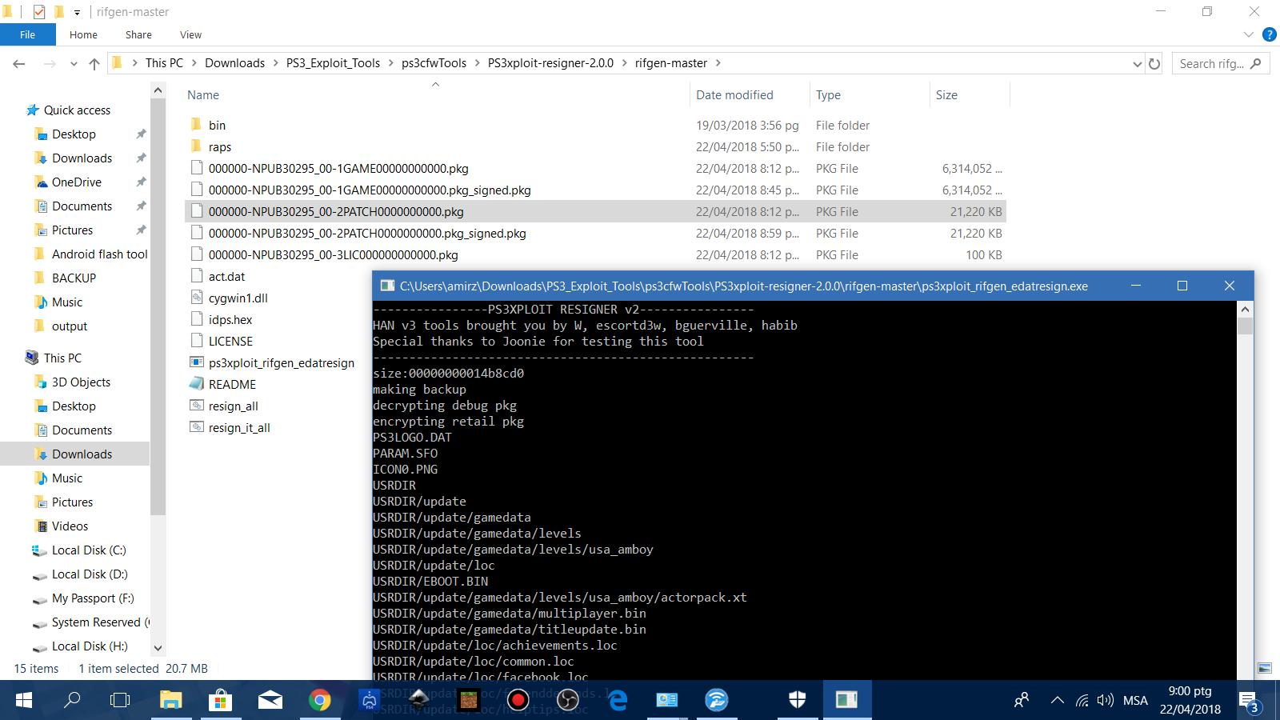This screenshot has height=720, width=1280.
Task: Select the bin folder
Action: click(217, 126)
